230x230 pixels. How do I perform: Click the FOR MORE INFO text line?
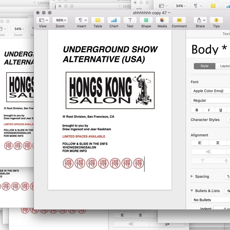75,151
